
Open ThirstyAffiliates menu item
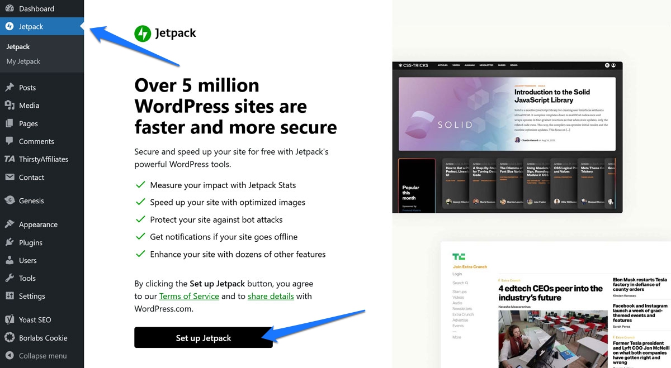point(42,159)
